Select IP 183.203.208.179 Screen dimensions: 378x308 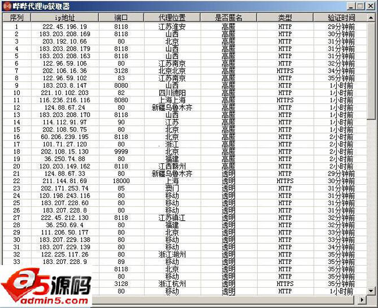click(x=65, y=49)
